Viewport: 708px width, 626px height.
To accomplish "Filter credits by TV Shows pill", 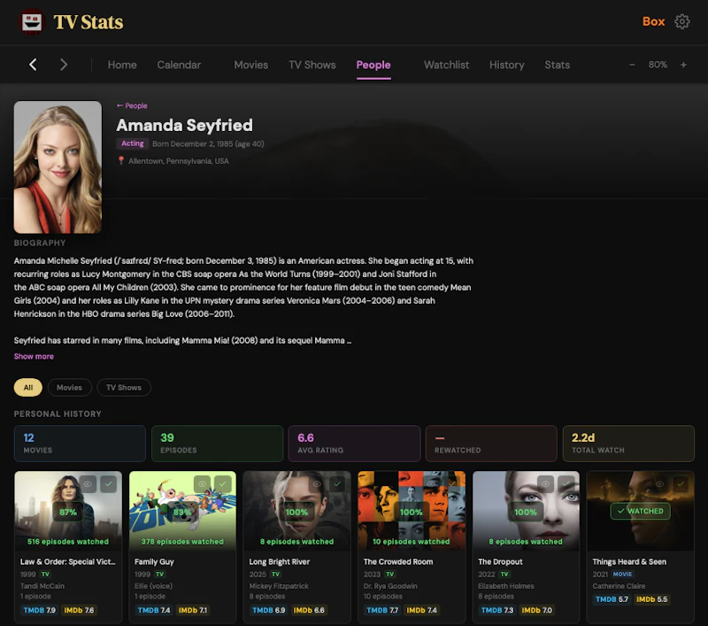I will pos(124,388).
